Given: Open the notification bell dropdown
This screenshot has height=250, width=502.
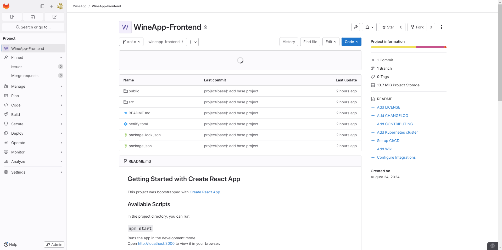Looking at the screenshot, I should [x=369, y=27].
